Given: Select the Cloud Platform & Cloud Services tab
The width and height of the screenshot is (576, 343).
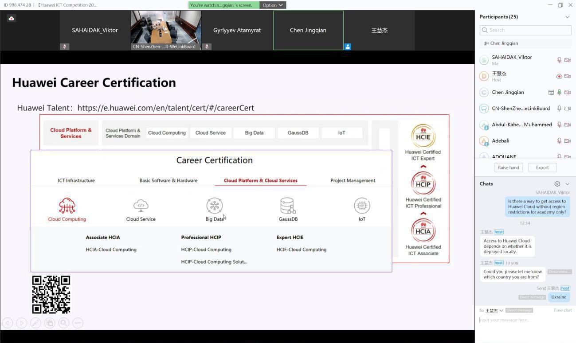Looking at the screenshot, I should [260, 181].
